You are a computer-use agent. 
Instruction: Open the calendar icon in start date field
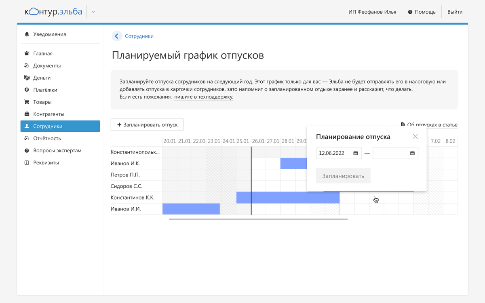(356, 153)
